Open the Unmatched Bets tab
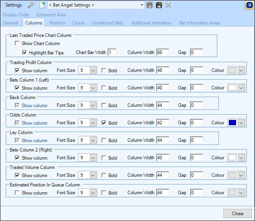Image resolution: width=255 pixels, height=221 pixels. pos(107,23)
